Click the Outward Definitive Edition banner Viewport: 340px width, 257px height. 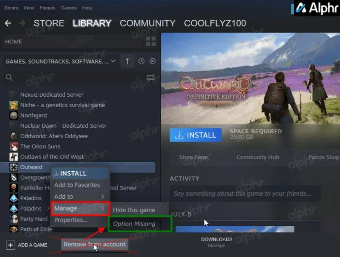click(250, 78)
